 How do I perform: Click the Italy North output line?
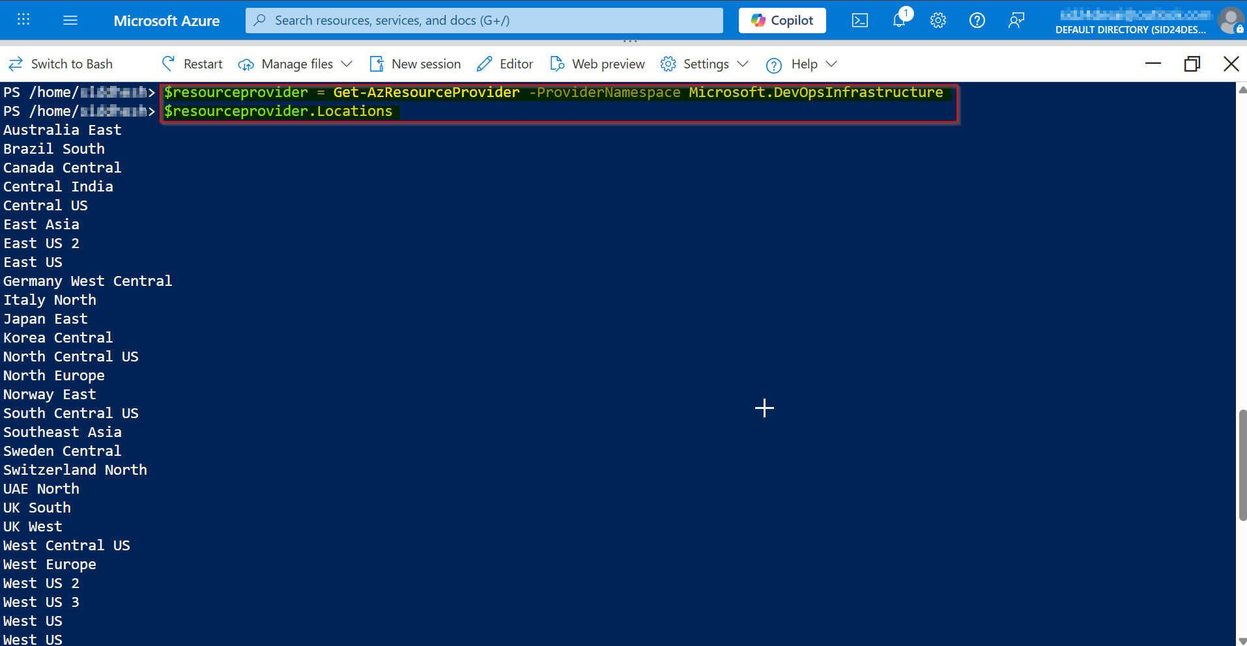tap(50, 300)
